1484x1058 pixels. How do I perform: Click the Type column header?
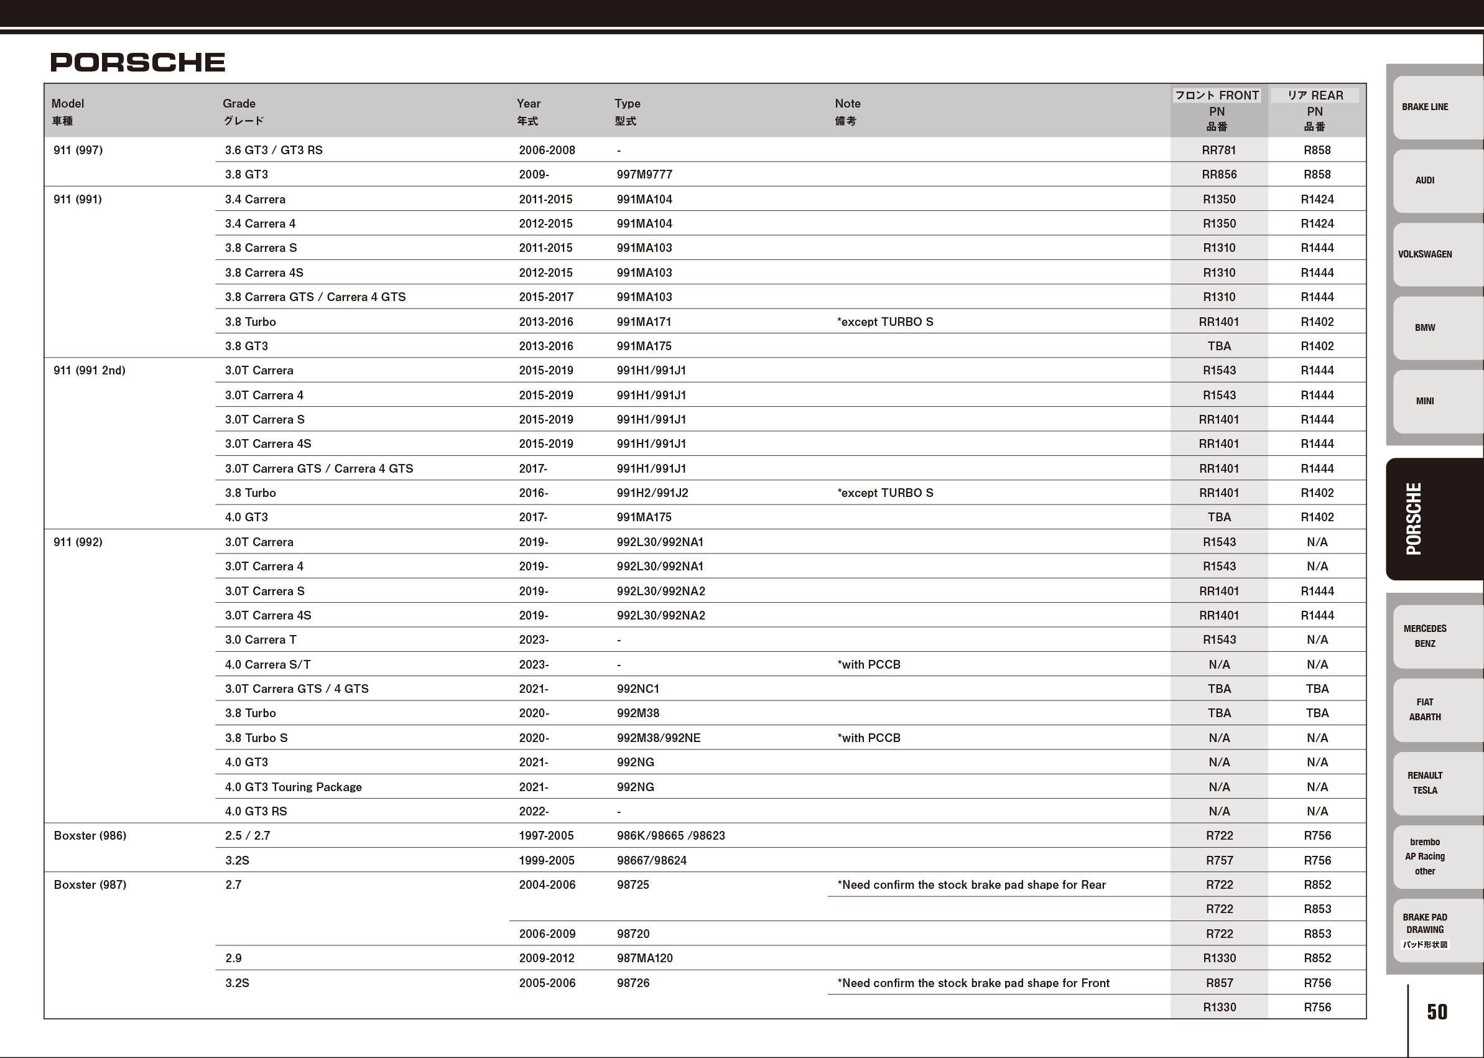pyautogui.click(x=628, y=111)
